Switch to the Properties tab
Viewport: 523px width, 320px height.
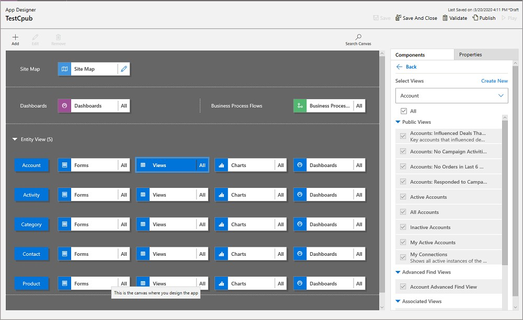pyautogui.click(x=470, y=55)
